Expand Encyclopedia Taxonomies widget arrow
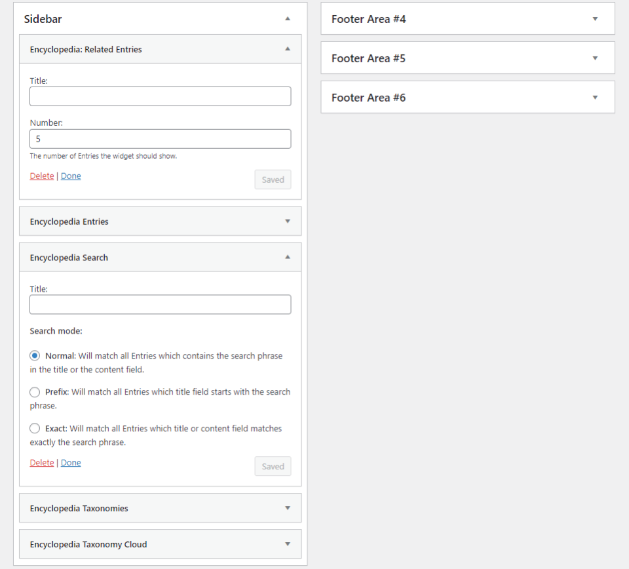This screenshot has height=569, width=629. [x=287, y=508]
